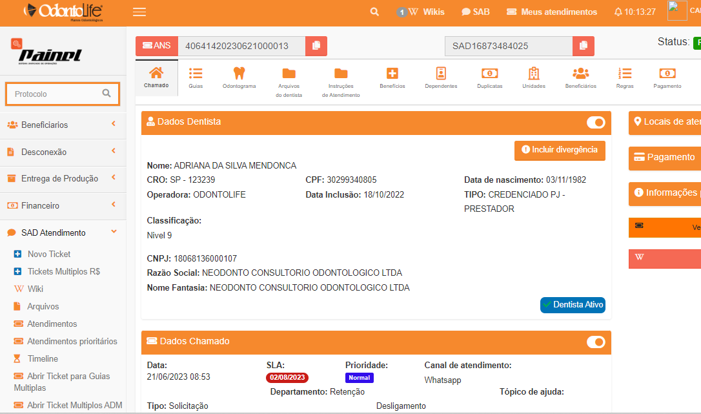Expand Entrega de Produção menu

click(63, 178)
